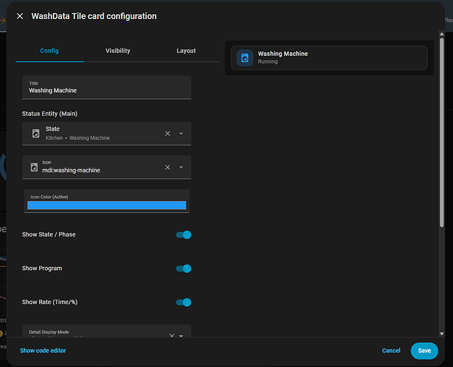Click the vertical scrollbar thumb

pyautogui.click(x=441, y=133)
